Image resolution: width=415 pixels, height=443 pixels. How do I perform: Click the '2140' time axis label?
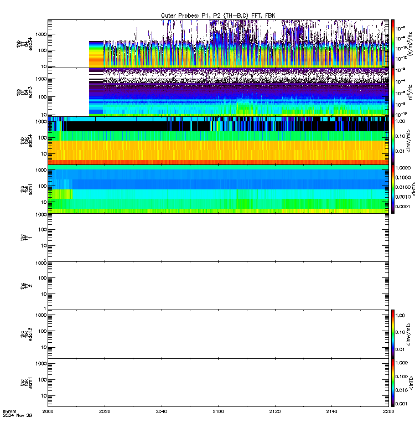click(x=331, y=411)
